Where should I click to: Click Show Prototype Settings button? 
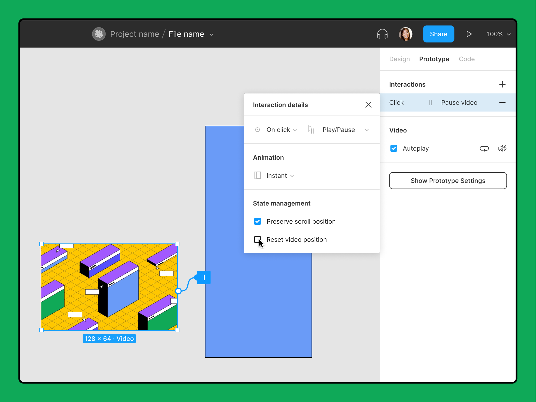coord(448,181)
